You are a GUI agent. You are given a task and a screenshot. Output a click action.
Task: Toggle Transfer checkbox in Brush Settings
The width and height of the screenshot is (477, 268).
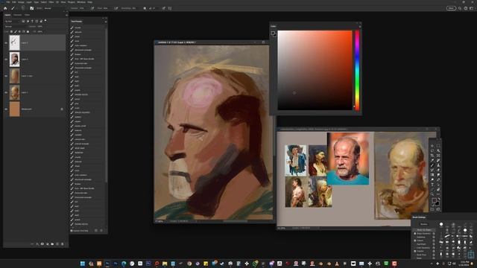pos(415,251)
